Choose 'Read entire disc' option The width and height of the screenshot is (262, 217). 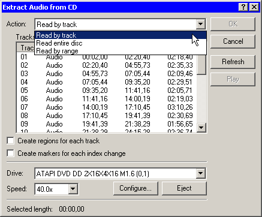121,43
